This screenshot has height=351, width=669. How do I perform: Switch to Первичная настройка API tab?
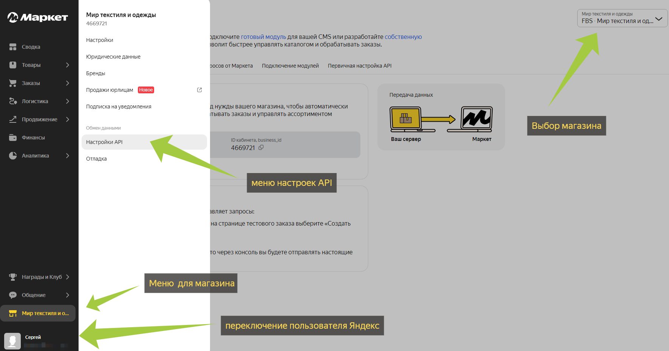coord(360,66)
